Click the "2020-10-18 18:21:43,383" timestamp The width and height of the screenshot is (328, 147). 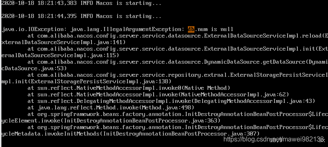[x=39, y=3]
